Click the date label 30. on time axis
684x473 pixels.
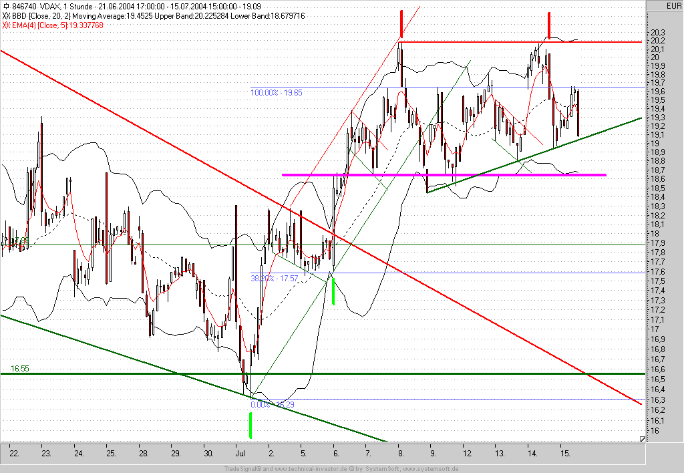pos(208,454)
